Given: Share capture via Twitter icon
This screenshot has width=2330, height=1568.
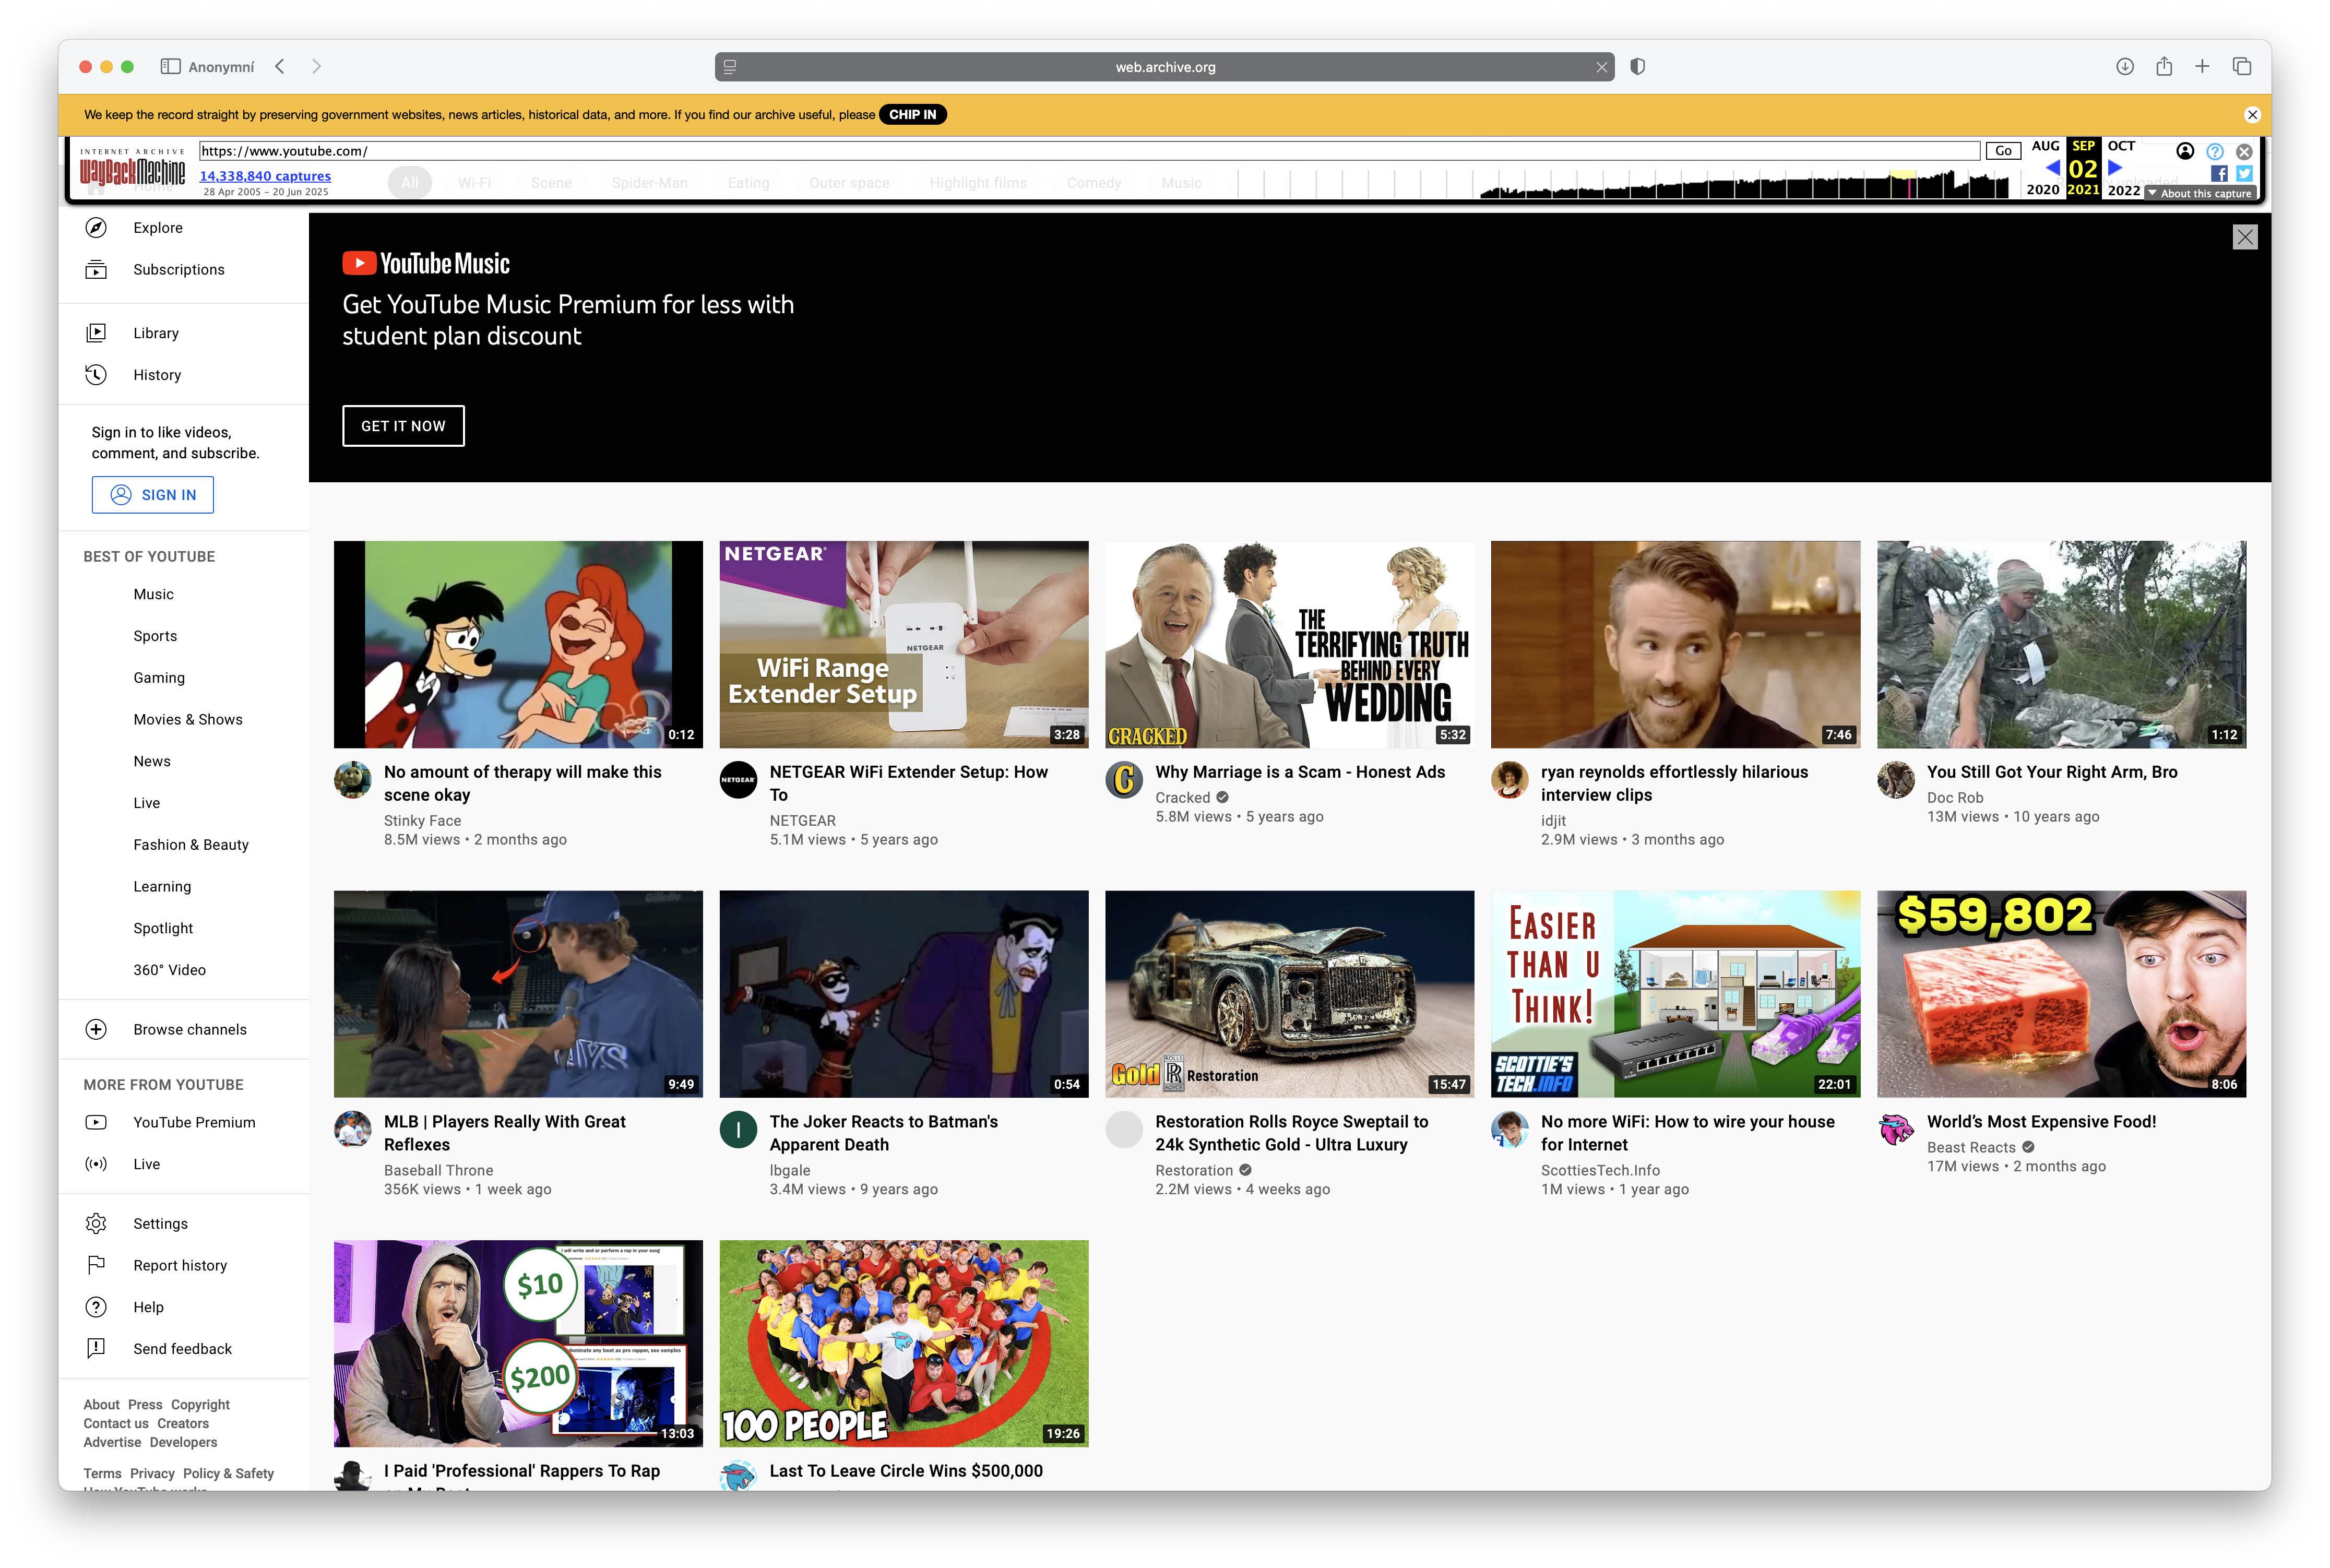Looking at the screenshot, I should [x=2244, y=173].
